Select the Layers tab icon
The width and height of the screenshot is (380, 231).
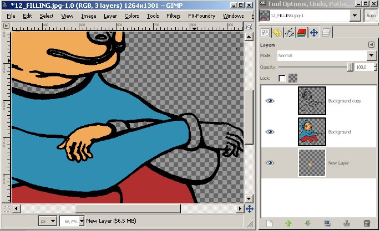click(x=326, y=33)
